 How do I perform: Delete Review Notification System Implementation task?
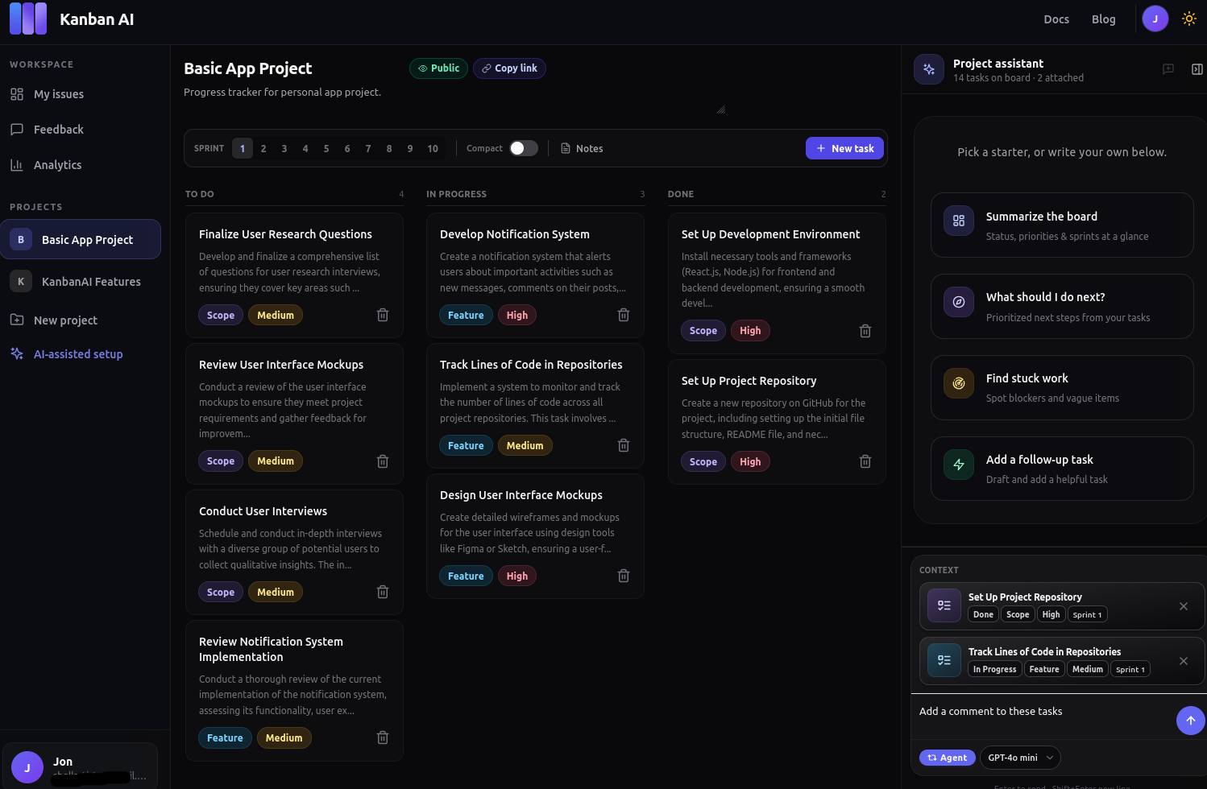coord(383,737)
